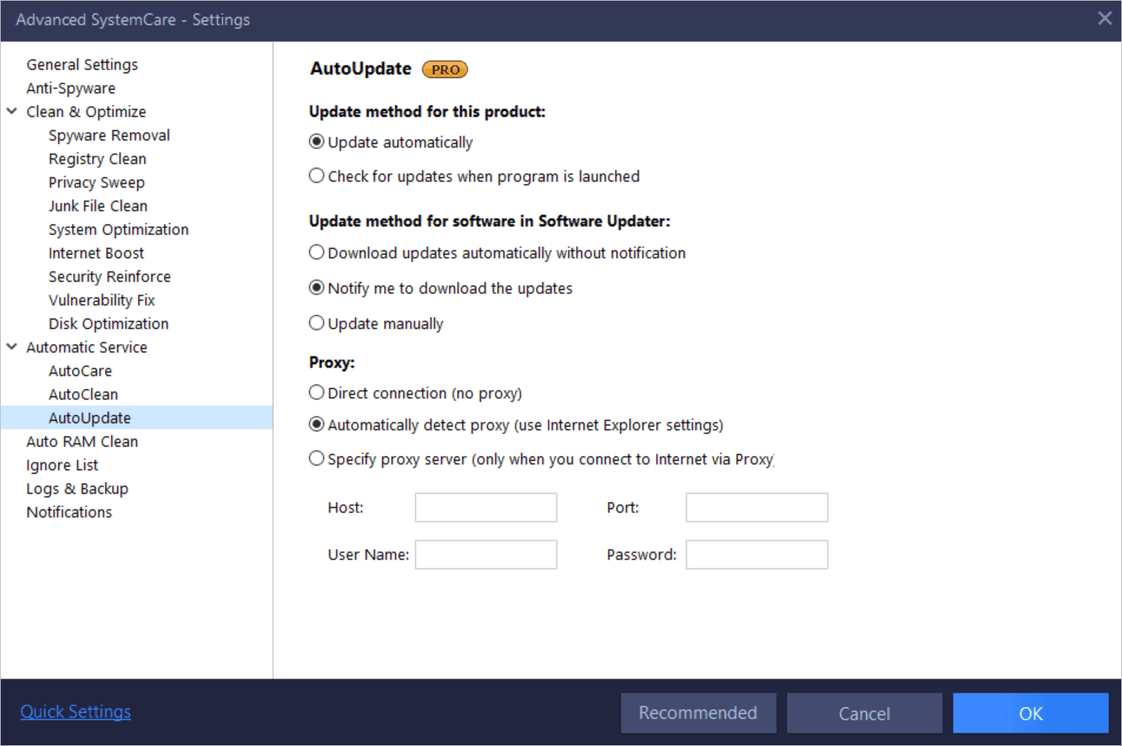Choose Notify me to download the updates
This screenshot has height=746, width=1122.
pyautogui.click(x=316, y=288)
